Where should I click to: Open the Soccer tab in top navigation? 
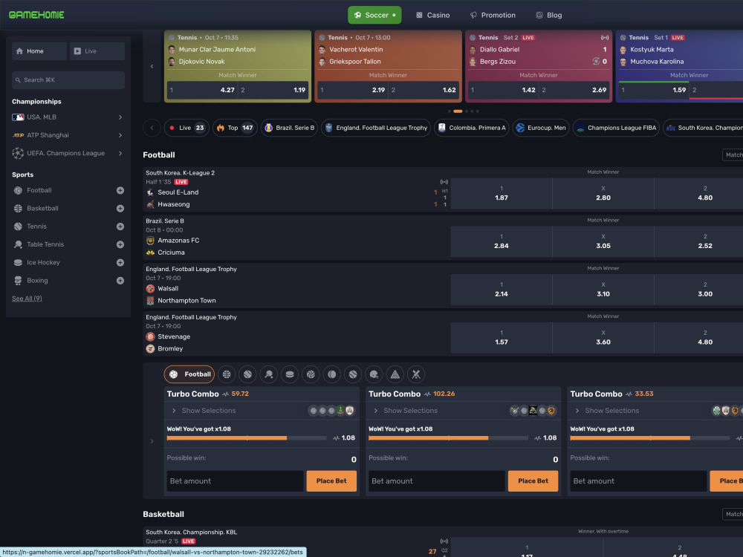(374, 15)
